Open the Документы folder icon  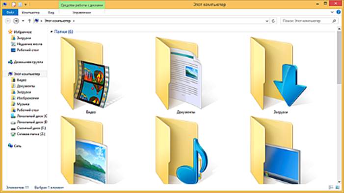(179, 73)
